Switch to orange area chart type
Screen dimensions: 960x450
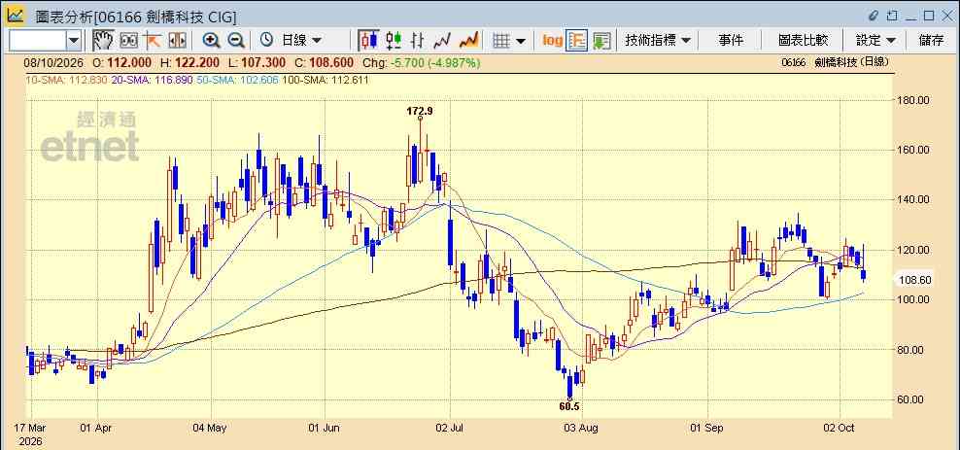tap(468, 41)
